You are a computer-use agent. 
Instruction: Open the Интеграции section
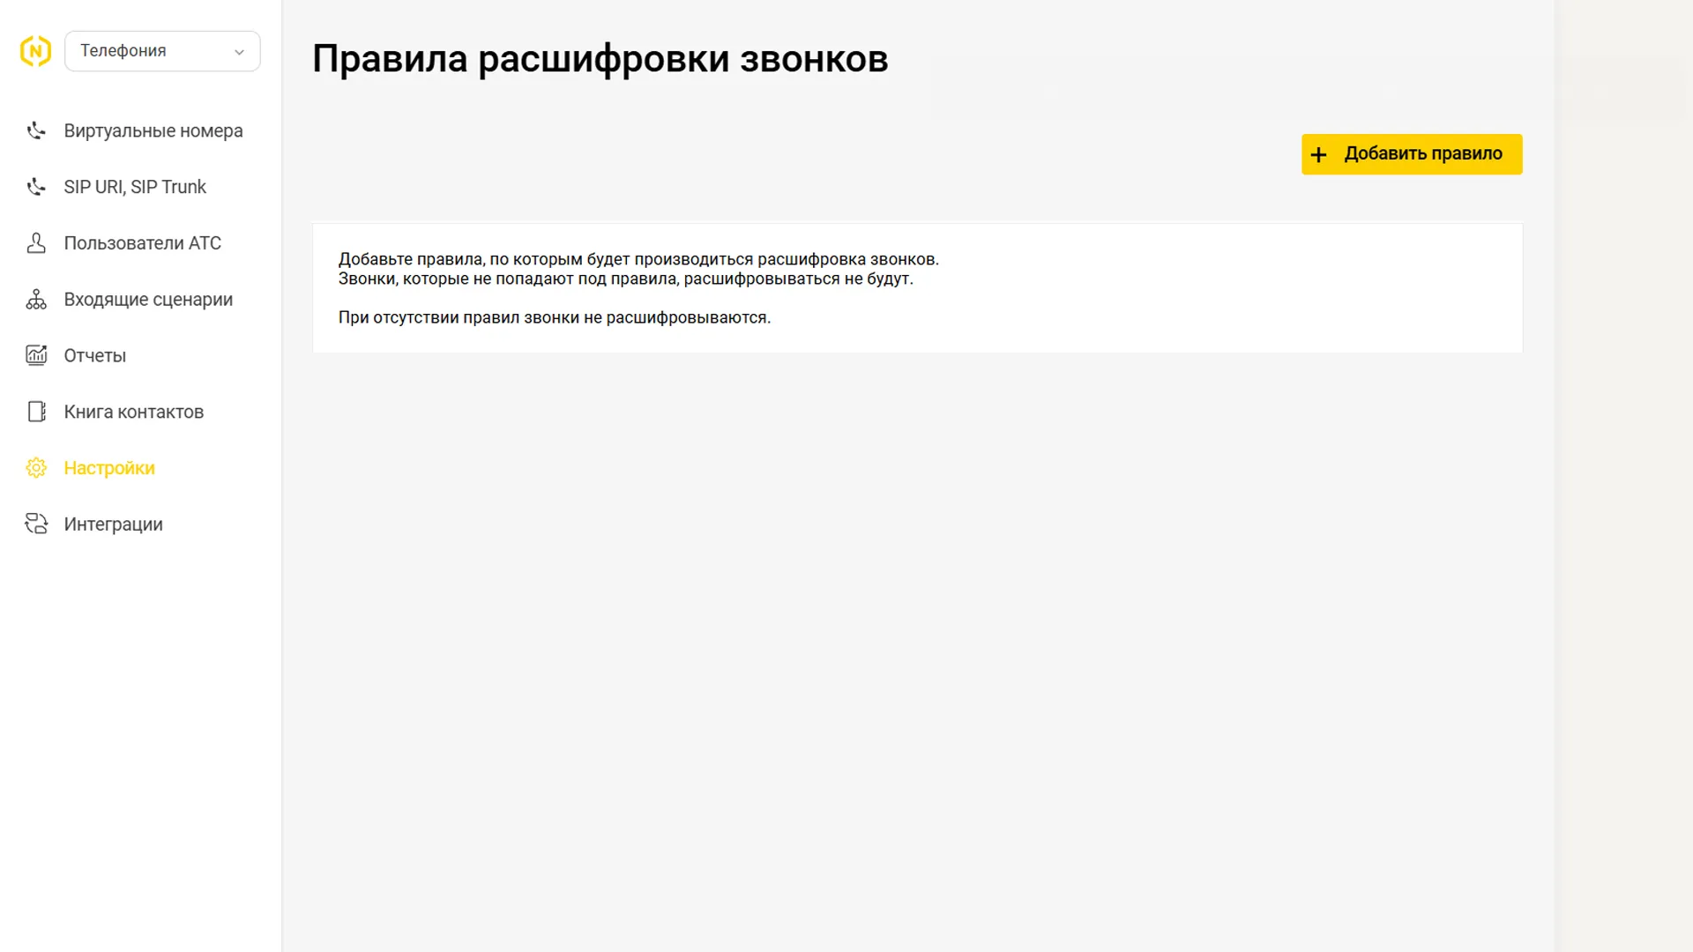(x=113, y=524)
